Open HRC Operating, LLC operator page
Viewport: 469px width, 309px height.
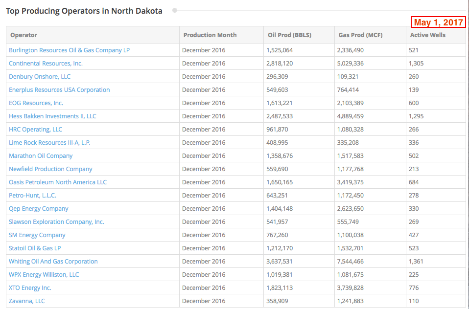35,129
